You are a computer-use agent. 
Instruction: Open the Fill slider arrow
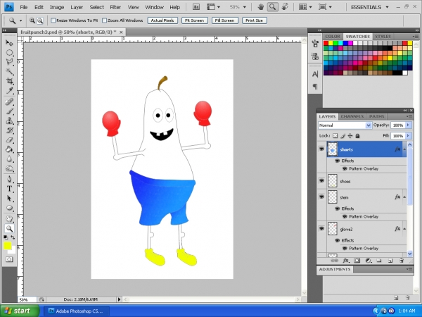408,136
